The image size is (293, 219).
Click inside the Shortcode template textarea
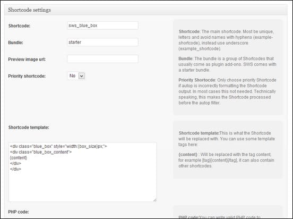click(83, 172)
